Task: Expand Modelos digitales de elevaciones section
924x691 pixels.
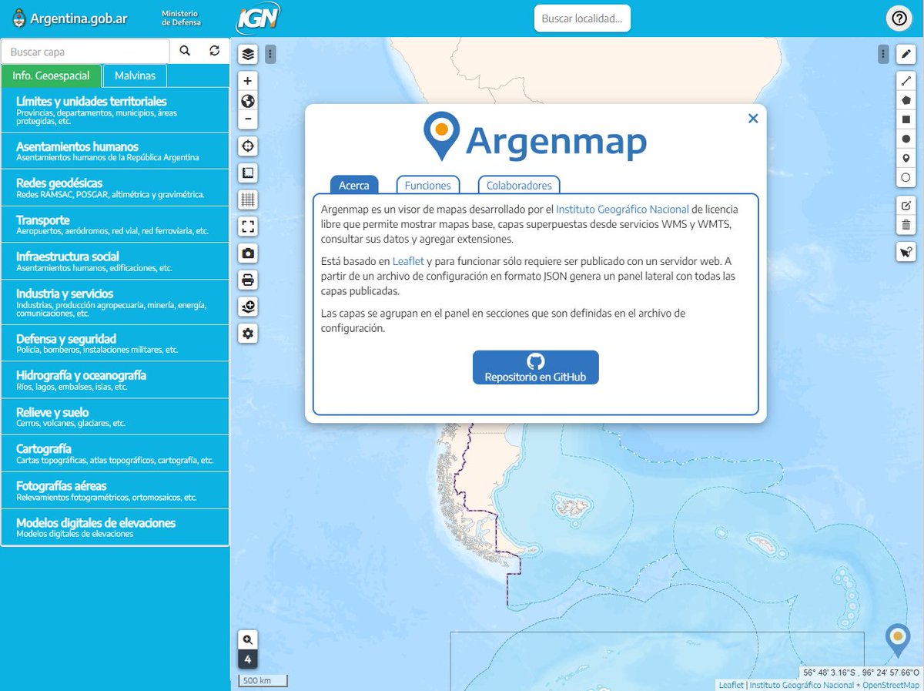Action: click(115, 528)
